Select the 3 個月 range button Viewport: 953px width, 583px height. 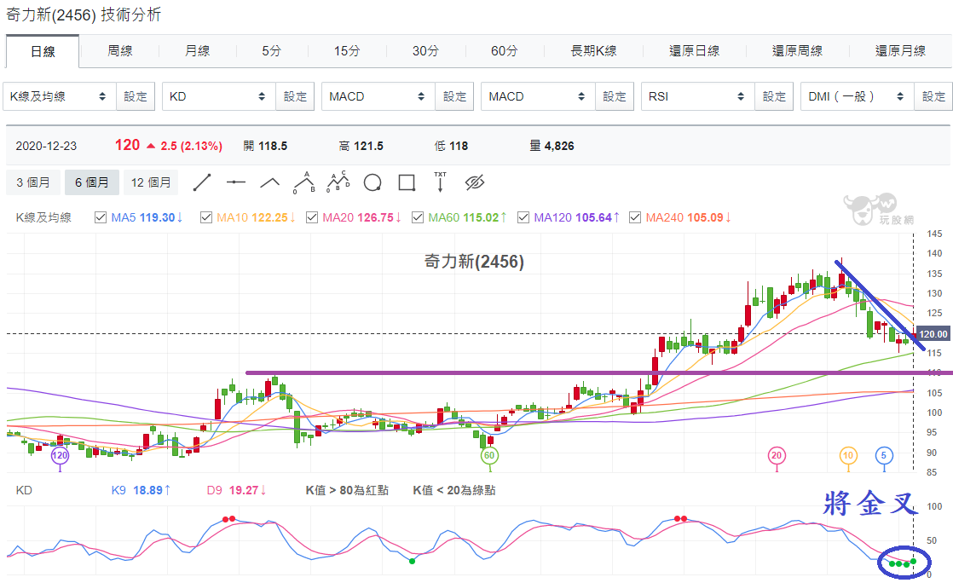(x=33, y=182)
